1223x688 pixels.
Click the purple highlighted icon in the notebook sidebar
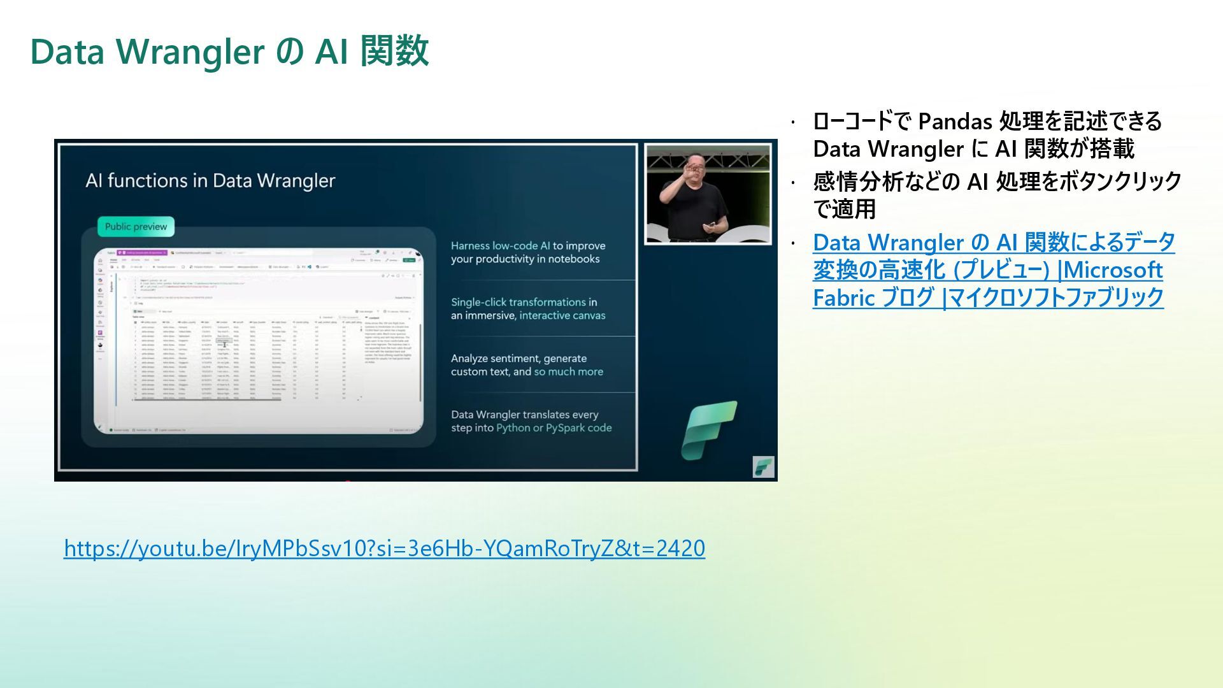coord(100,333)
